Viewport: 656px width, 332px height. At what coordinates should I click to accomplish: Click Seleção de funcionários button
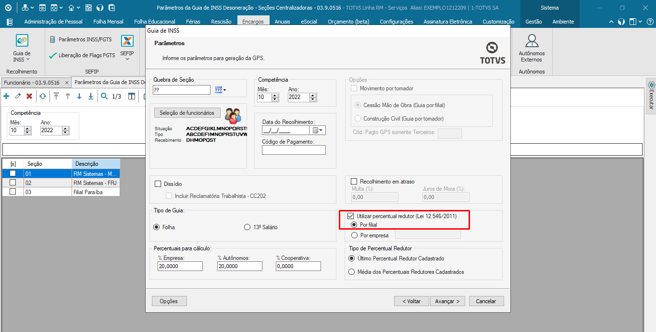click(x=187, y=113)
